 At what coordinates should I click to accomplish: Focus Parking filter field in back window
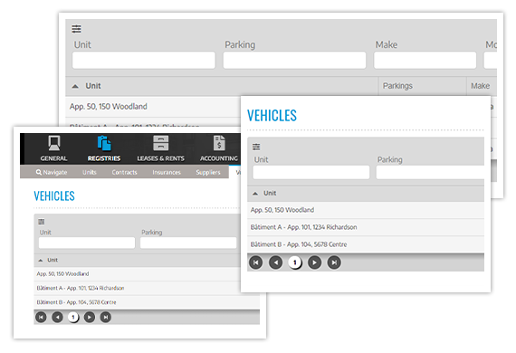click(x=294, y=61)
